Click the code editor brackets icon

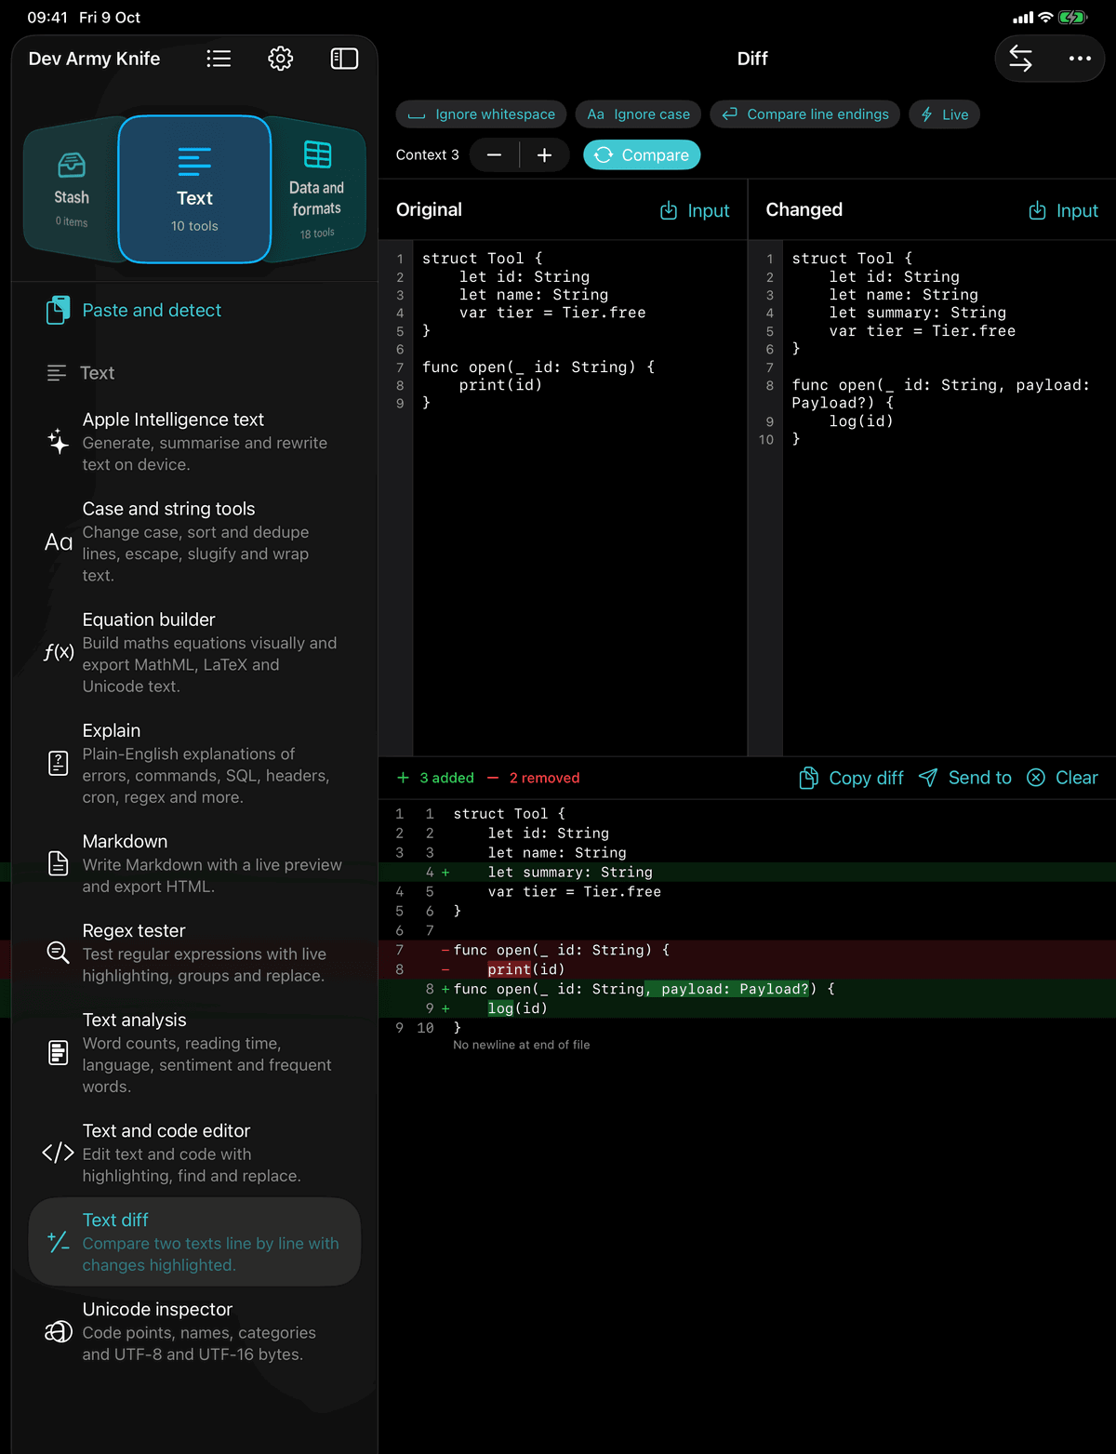pyautogui.click(x=58, y=1153)
